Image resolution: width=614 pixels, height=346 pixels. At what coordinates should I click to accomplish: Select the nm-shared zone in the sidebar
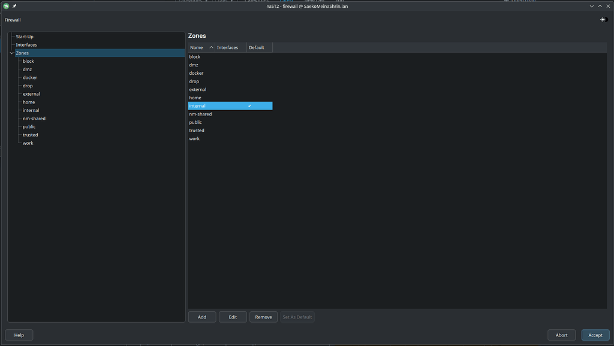pyautogui.click(x=34, y=118)
